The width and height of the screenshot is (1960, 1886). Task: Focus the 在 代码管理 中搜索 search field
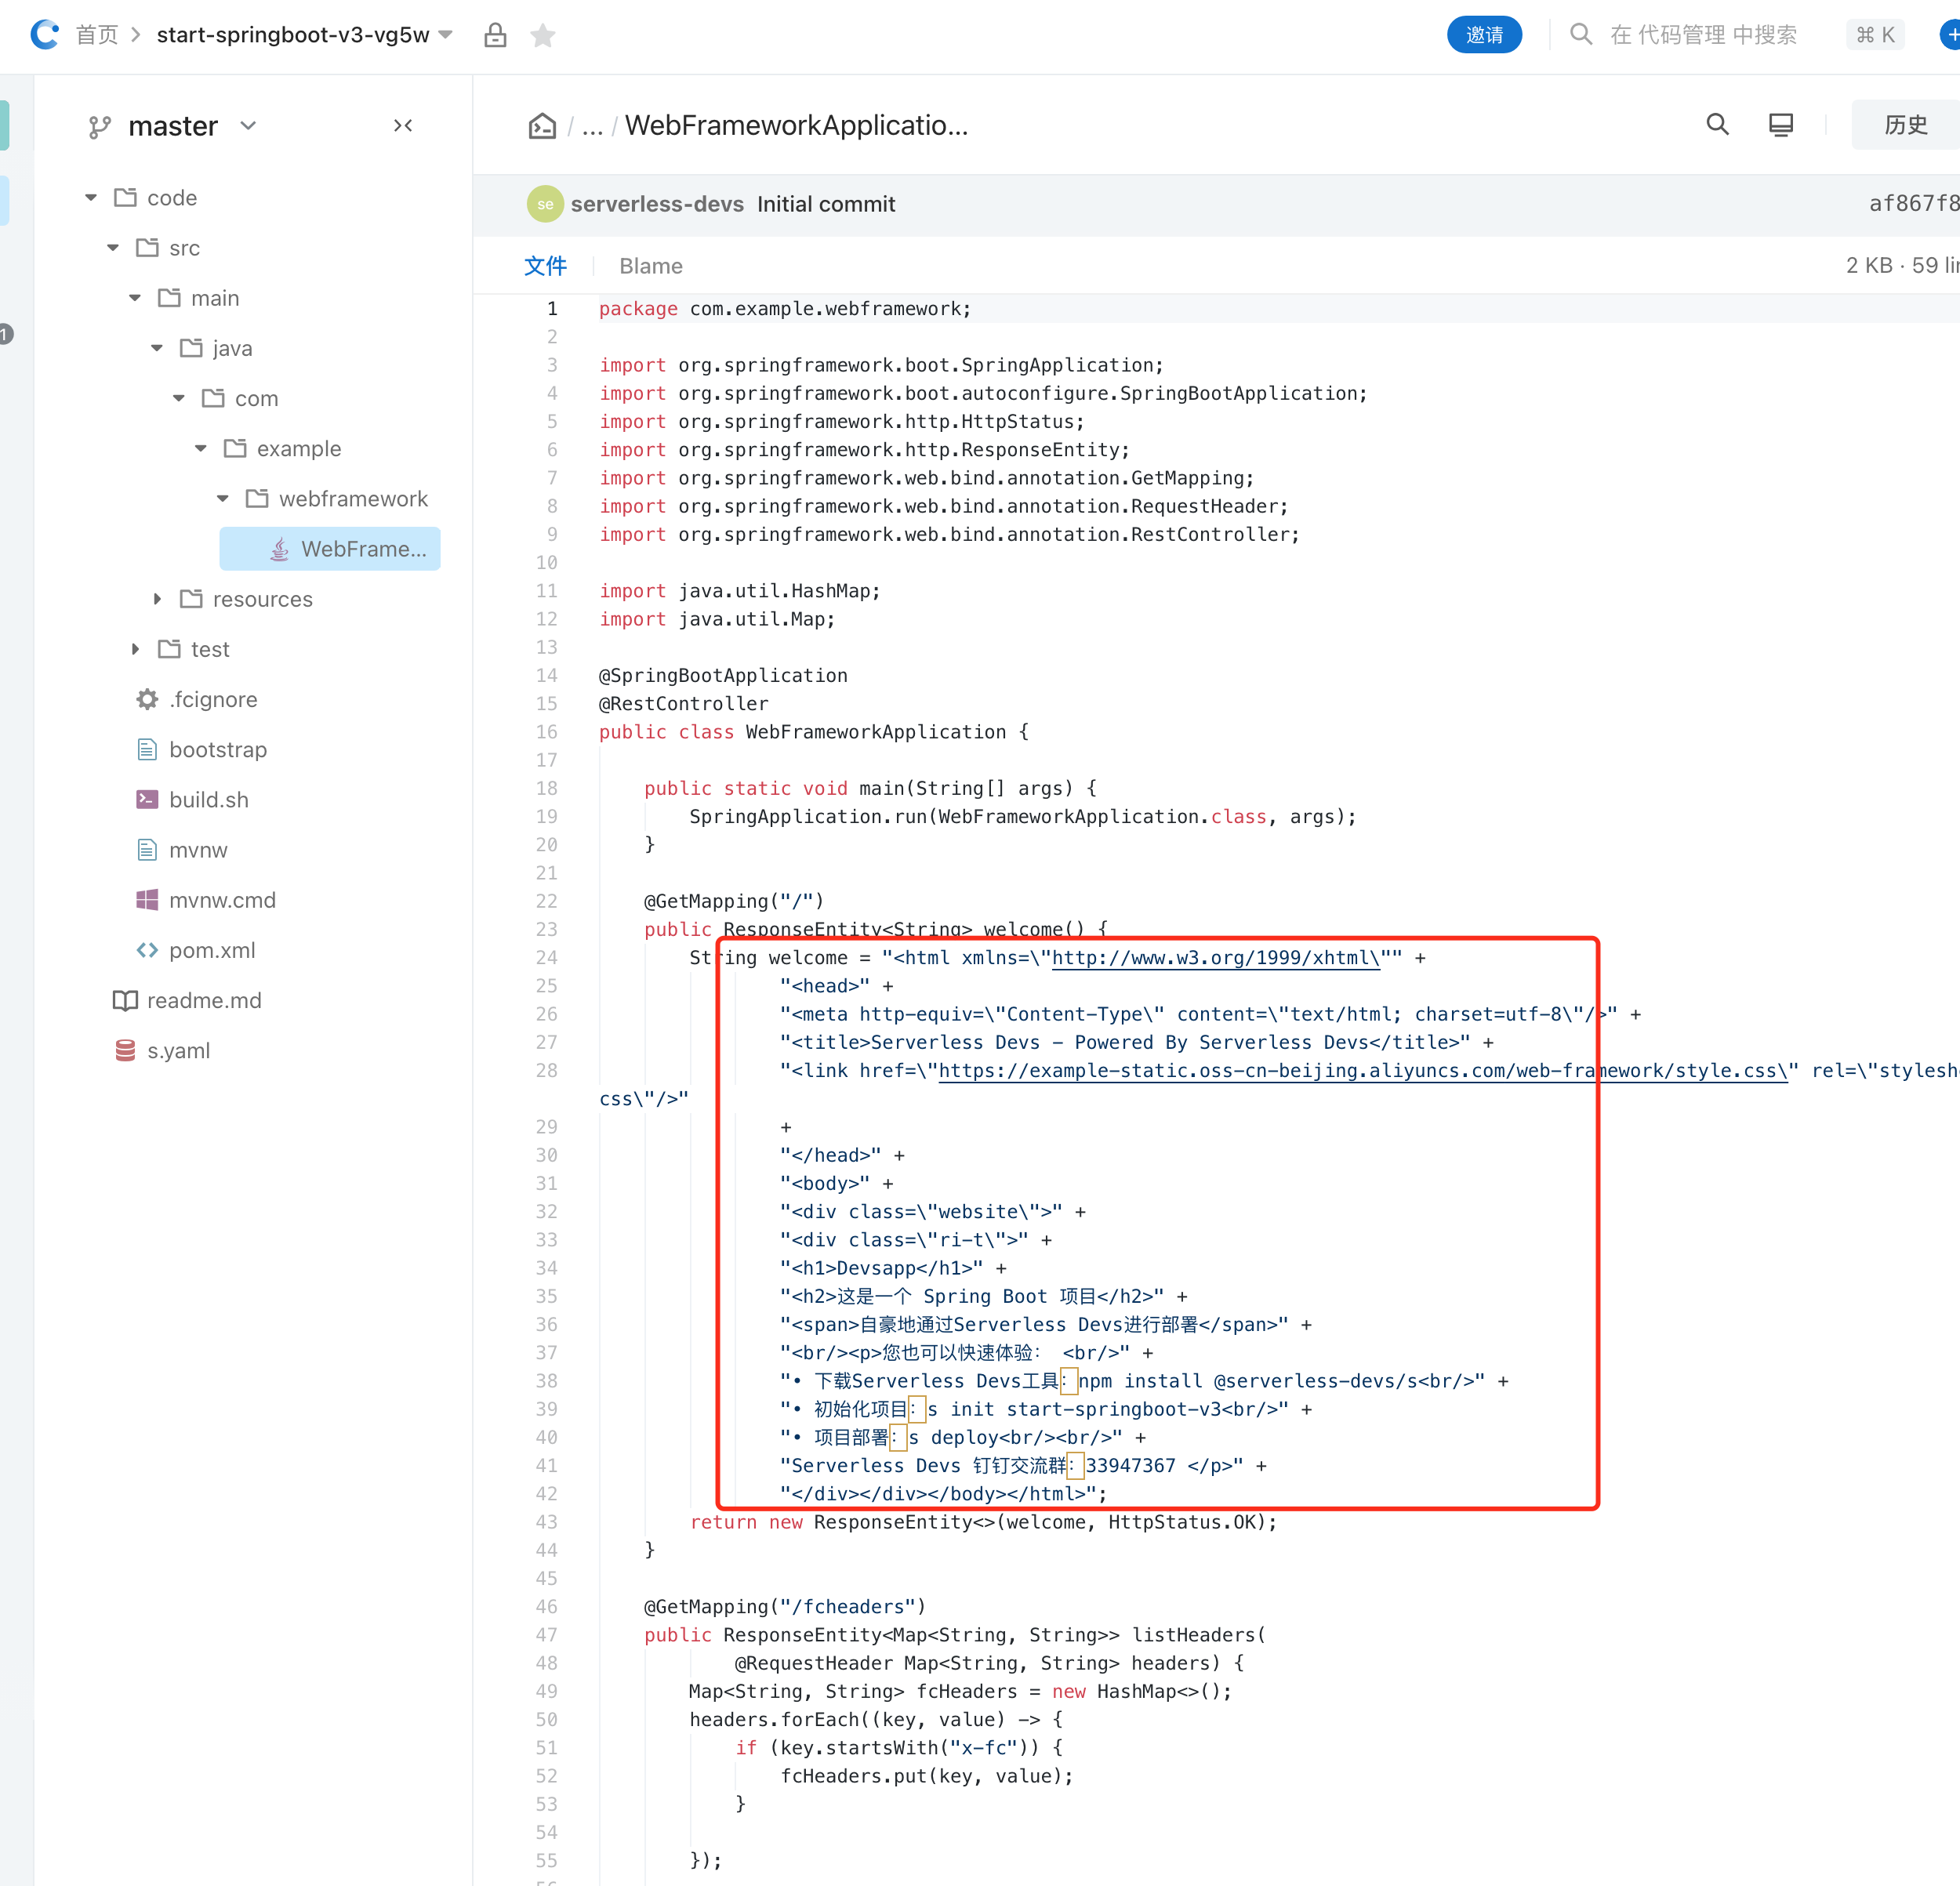point(1703,35)
